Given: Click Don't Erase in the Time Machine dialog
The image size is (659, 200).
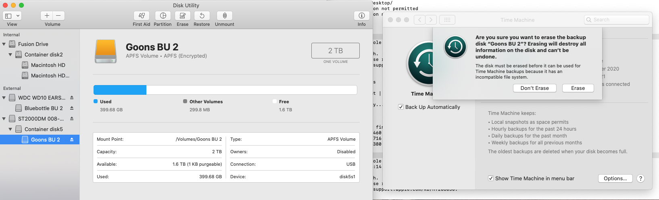Looking at the screenshot, I should click(x=535, y=88).
